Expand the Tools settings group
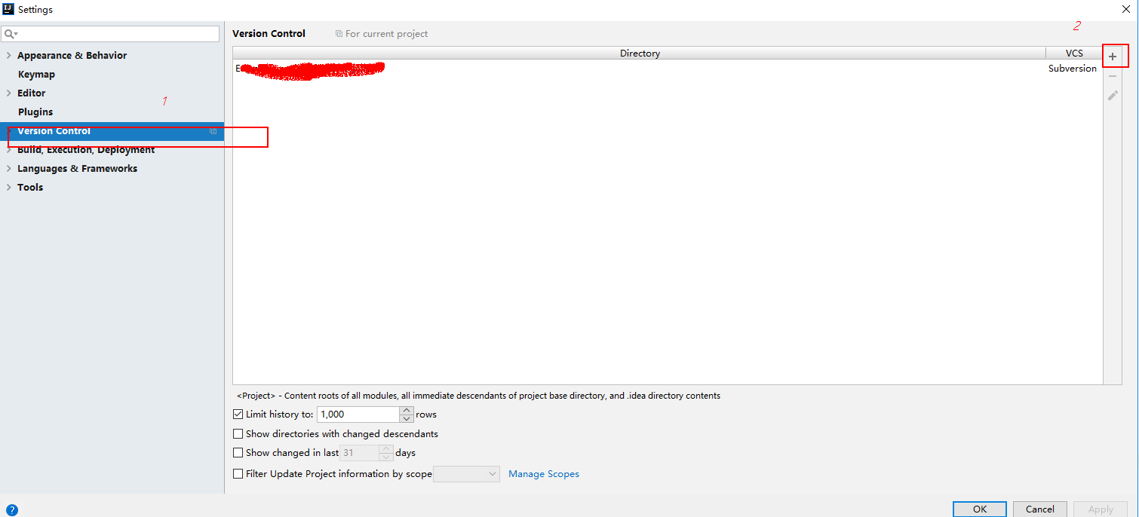 coord(8,188)
